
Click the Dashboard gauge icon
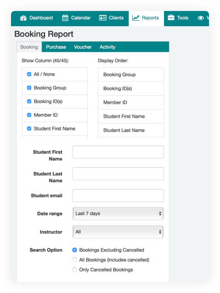23,18
